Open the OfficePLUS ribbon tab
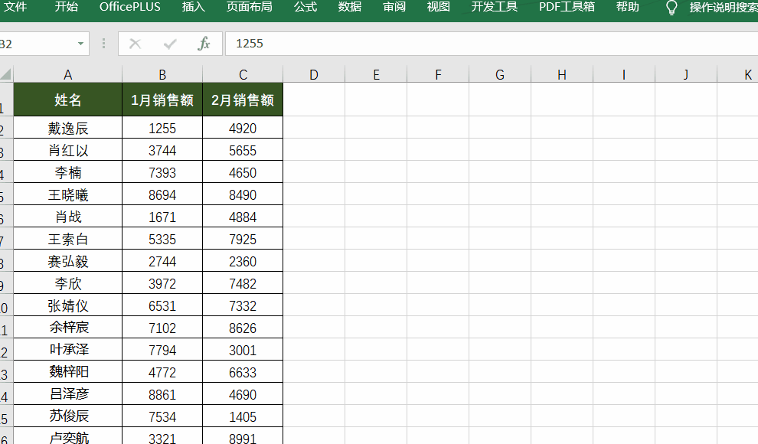 [130, 7]
